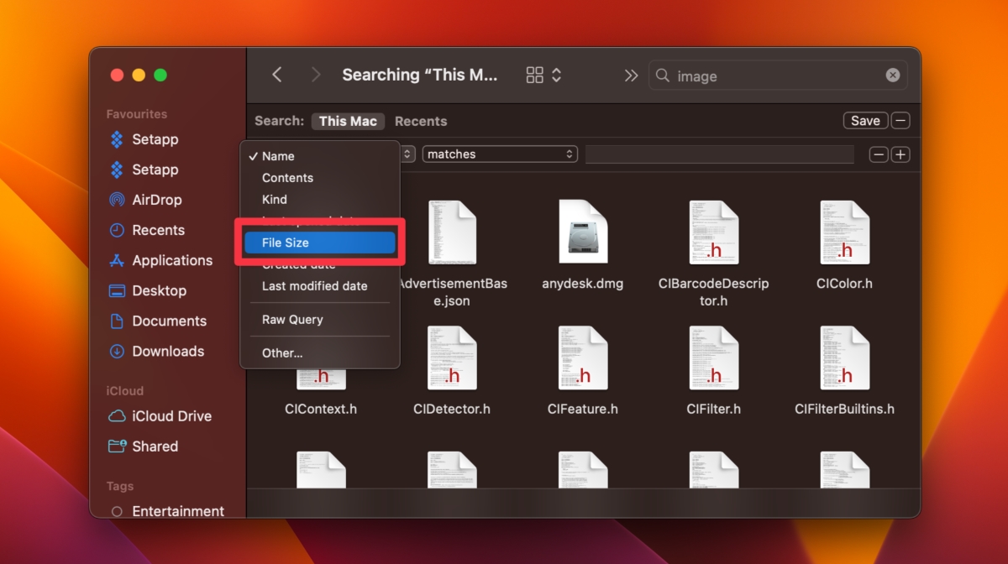Open the Downloads sidebar folder
The image size is (1008, 564).
pos(168,351)
